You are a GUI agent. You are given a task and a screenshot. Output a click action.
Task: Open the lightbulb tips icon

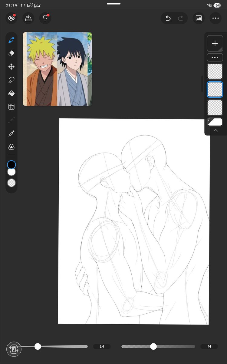[45, 18]
